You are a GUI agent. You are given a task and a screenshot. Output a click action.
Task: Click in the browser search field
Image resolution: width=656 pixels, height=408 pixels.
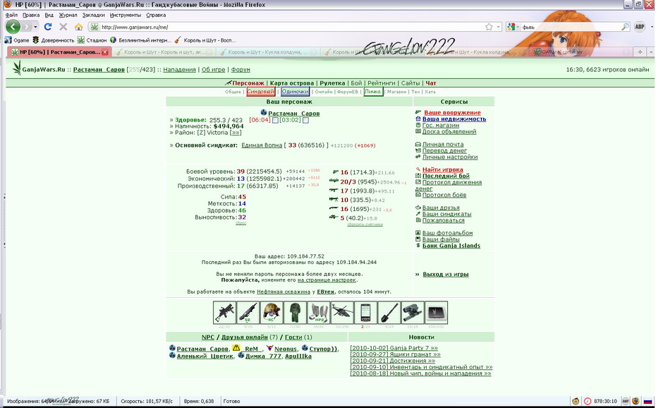[570, 27]
